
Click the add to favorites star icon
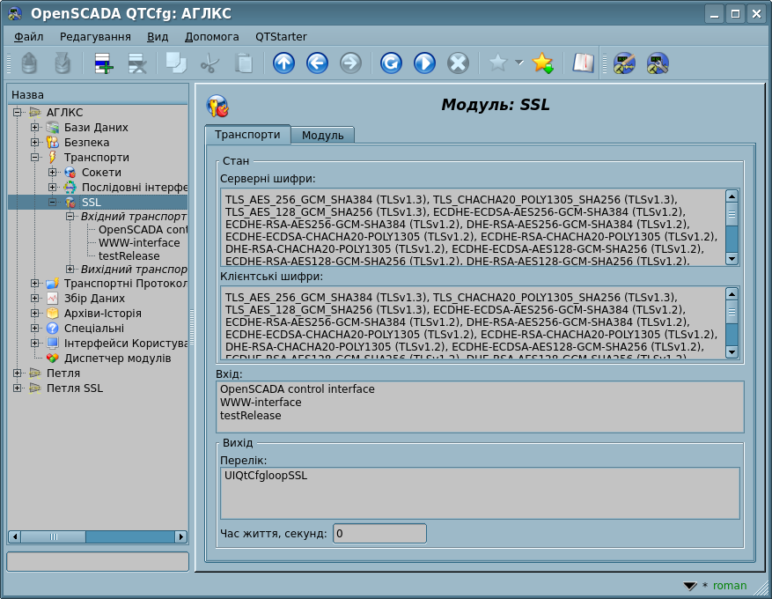point(542,63)
